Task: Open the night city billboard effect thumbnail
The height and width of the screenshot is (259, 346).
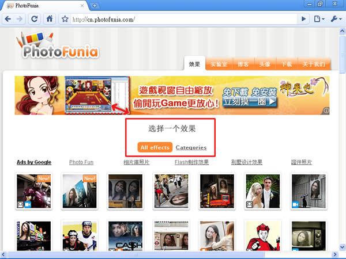Action: [x=217, y=191]
